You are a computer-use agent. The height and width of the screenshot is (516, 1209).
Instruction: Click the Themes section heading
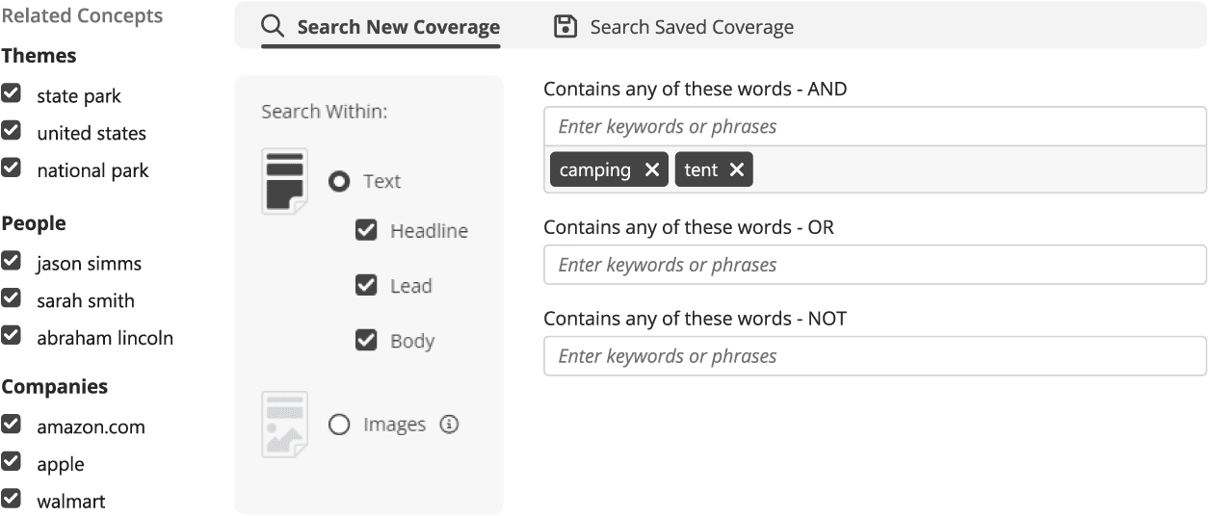pyautogui.click(x=39, y=56)
